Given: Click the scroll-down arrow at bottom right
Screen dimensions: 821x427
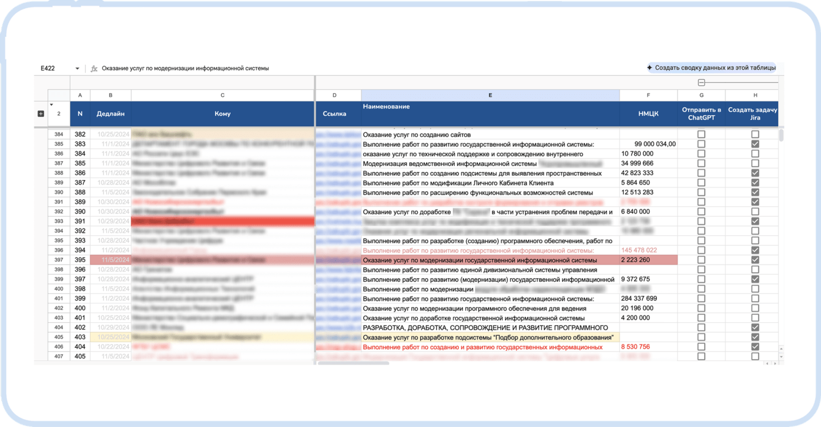Looking at the screenshot, I should [x=781, y=357].
